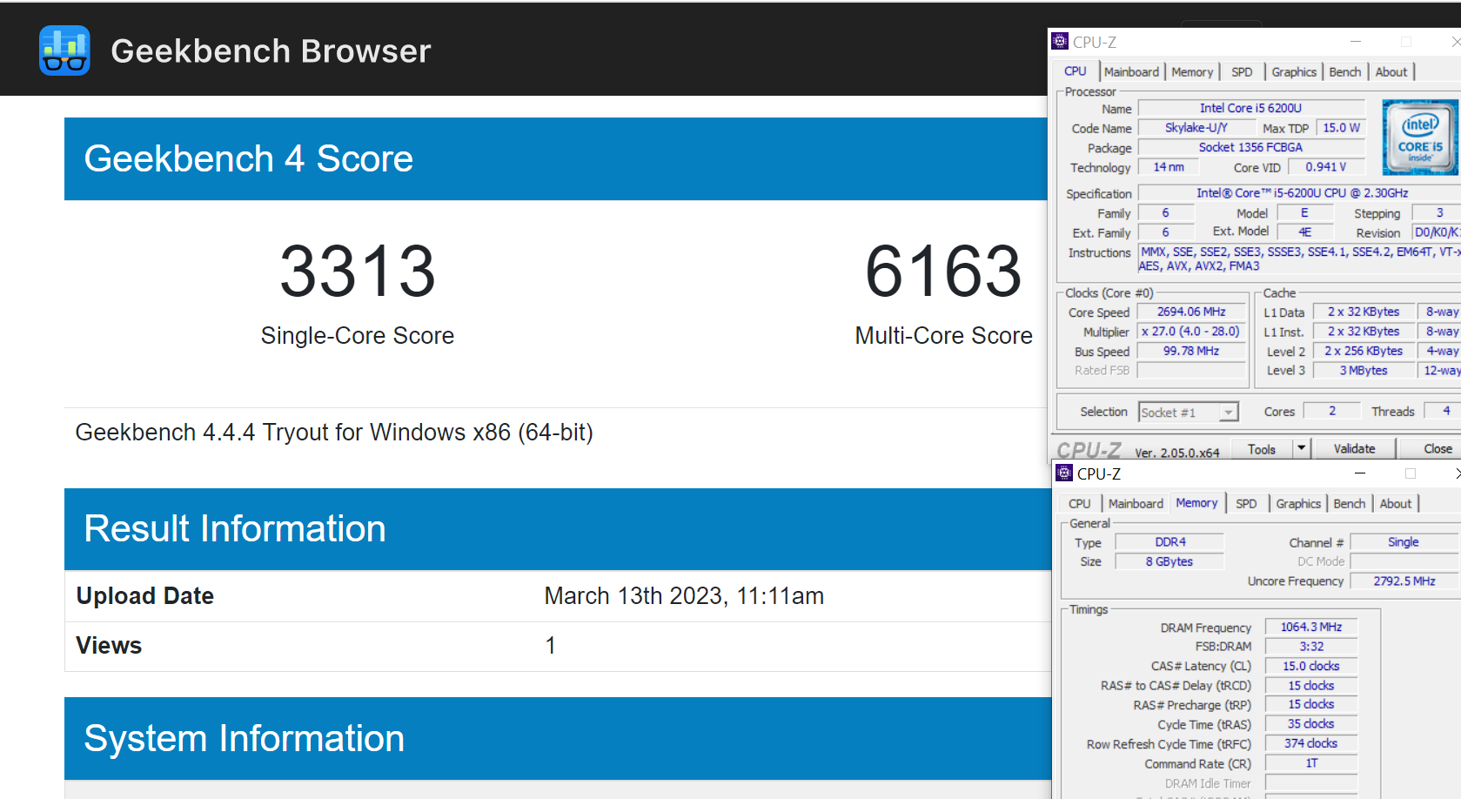Viewport: 1461px width, 799px height.
Task: Click the CAS# Latency value 15.0 clocks
Action: (1311, 666)
